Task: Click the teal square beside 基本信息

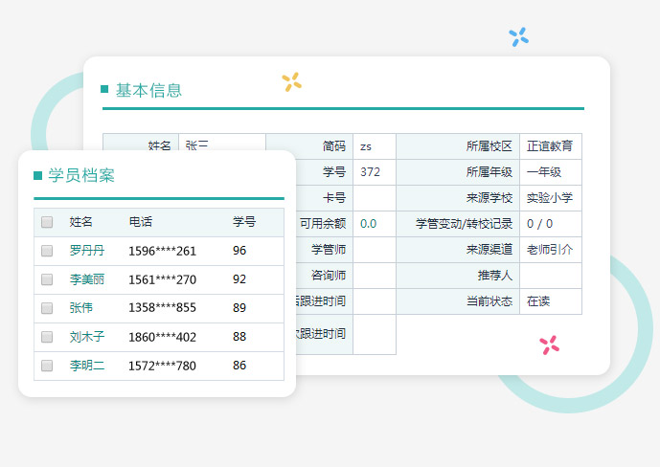Action: click(104, 90)
